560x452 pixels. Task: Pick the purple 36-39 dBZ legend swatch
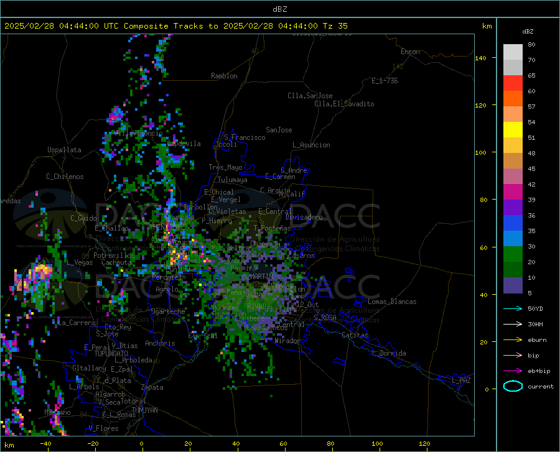(513, 208)
